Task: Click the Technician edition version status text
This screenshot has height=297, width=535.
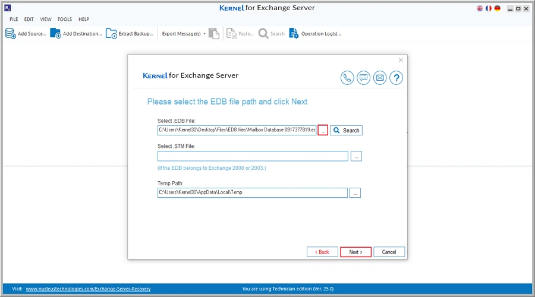Action: [x=288, y=289]
